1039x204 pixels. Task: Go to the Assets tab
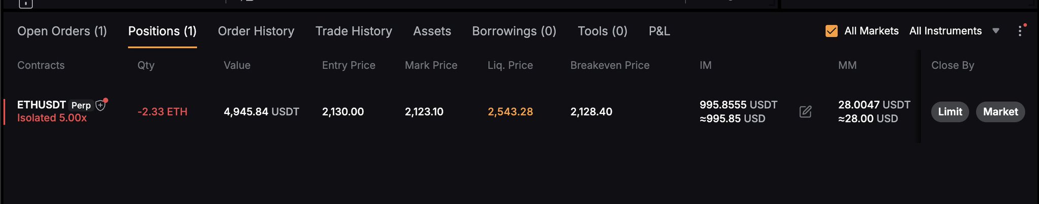[432, 31]
